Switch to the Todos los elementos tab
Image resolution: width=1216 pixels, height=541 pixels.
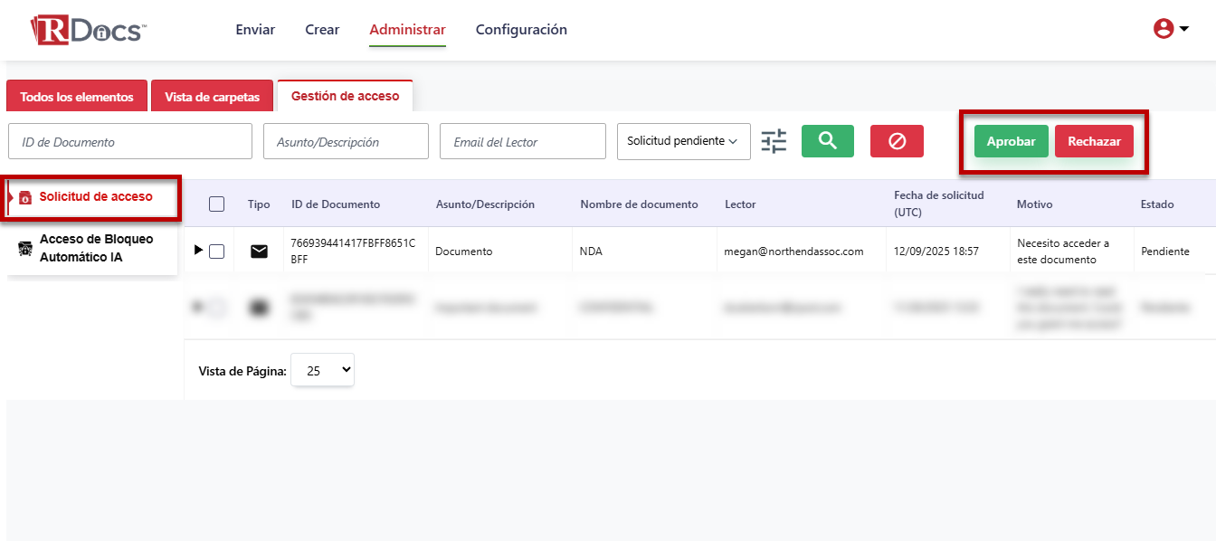[x=77, y=97]
